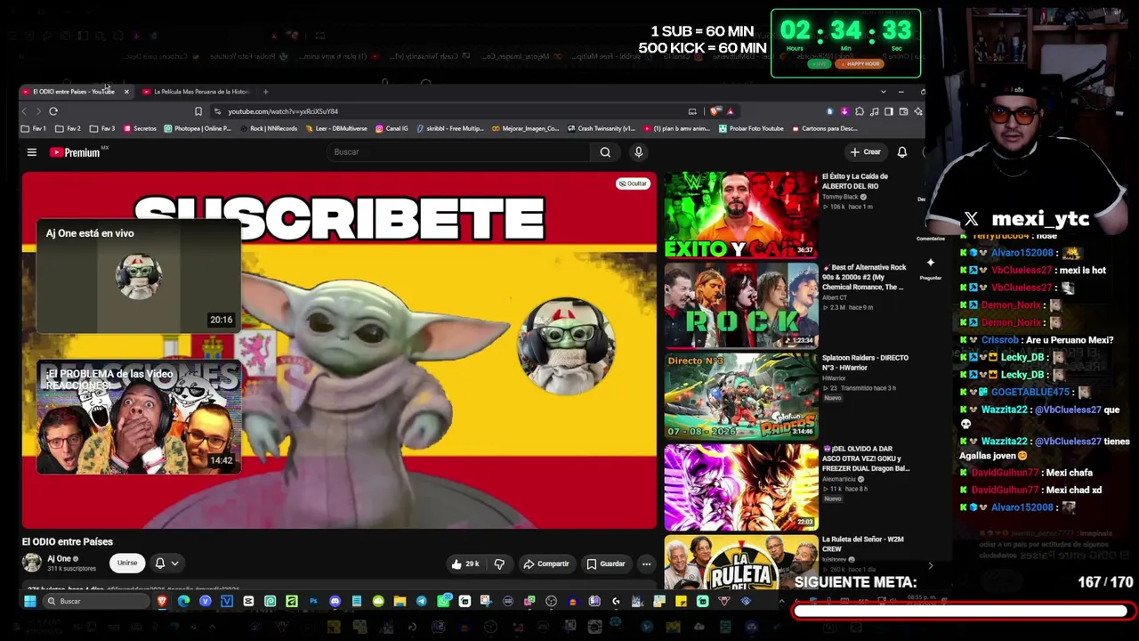Image resolution: width=1139 pixels, height=641 pixels.
Task: Open Splatoon Raiders DIRECTO stream thumbnail
Action: click(741, 396)
